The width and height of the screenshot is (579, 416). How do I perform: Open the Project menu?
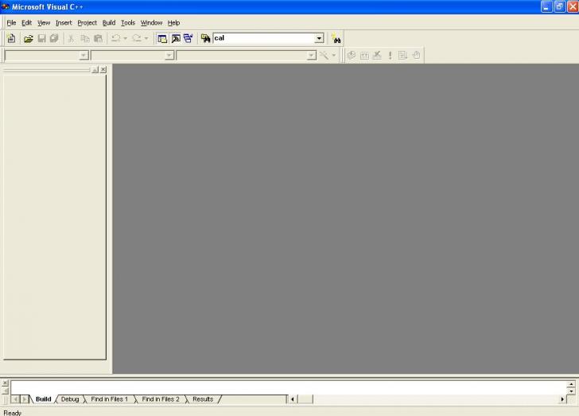pyautogui.click(x=87, y=23)
